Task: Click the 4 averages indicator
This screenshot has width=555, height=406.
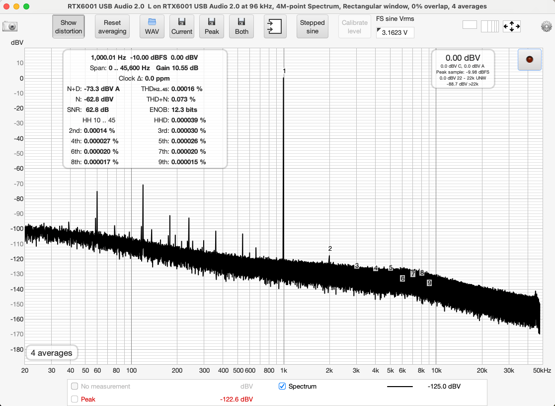Action: (x=52, y=353)
